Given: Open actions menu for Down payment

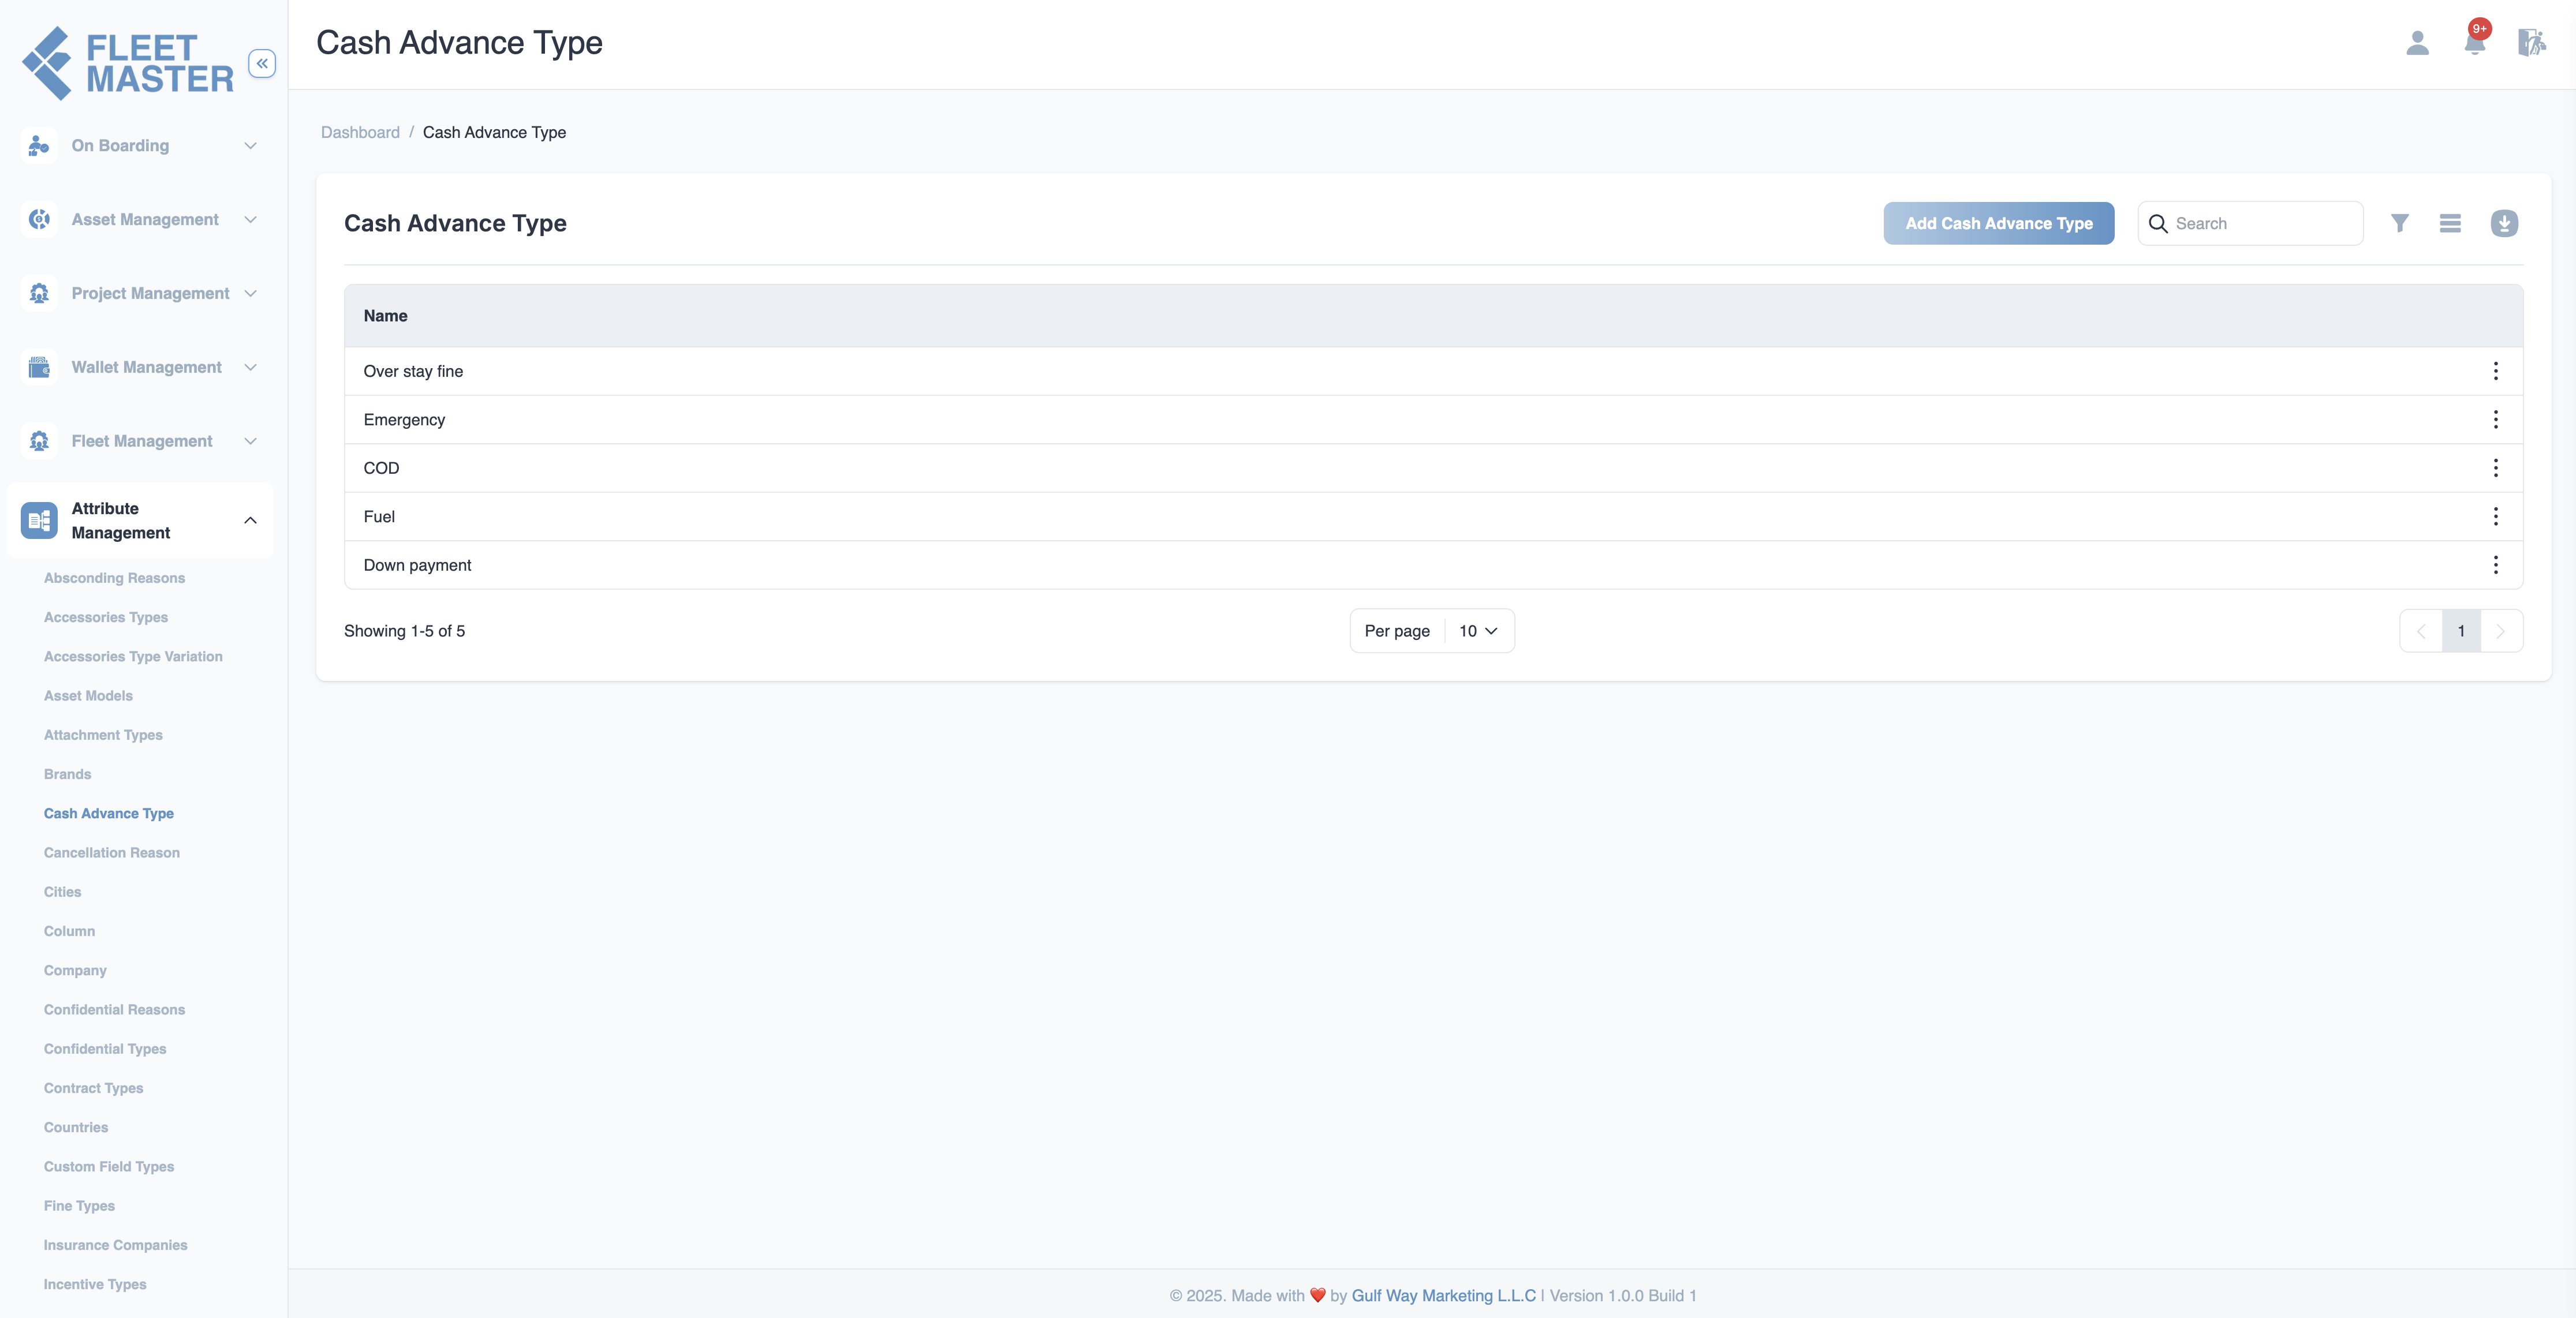Looking at the screenshot, I should pyautogui.click(x=2495, y=564).
